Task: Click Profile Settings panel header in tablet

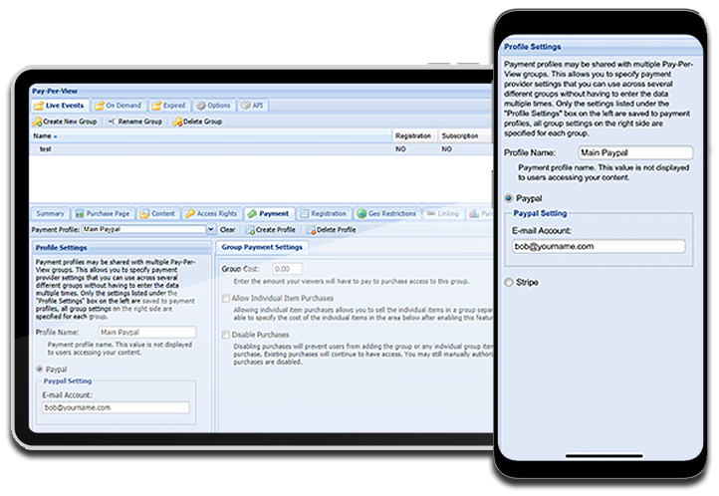Action: click(x=121, y=248)
